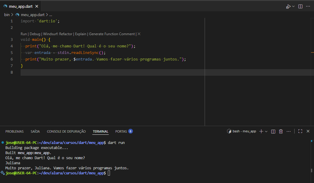The image size is (314, 183).
Task: Select the PORTAS tab with badge 8
Action: click(x=121, y=131)
